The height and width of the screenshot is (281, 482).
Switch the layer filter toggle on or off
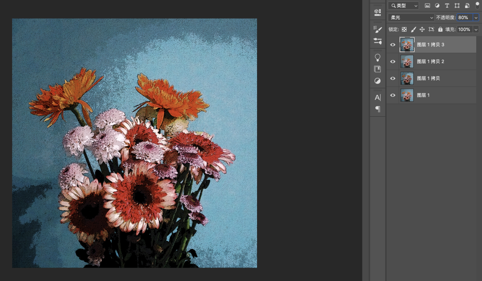(x=477, y=5)
